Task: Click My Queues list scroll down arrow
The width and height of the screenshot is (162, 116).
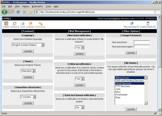Action: pos(146,103)
